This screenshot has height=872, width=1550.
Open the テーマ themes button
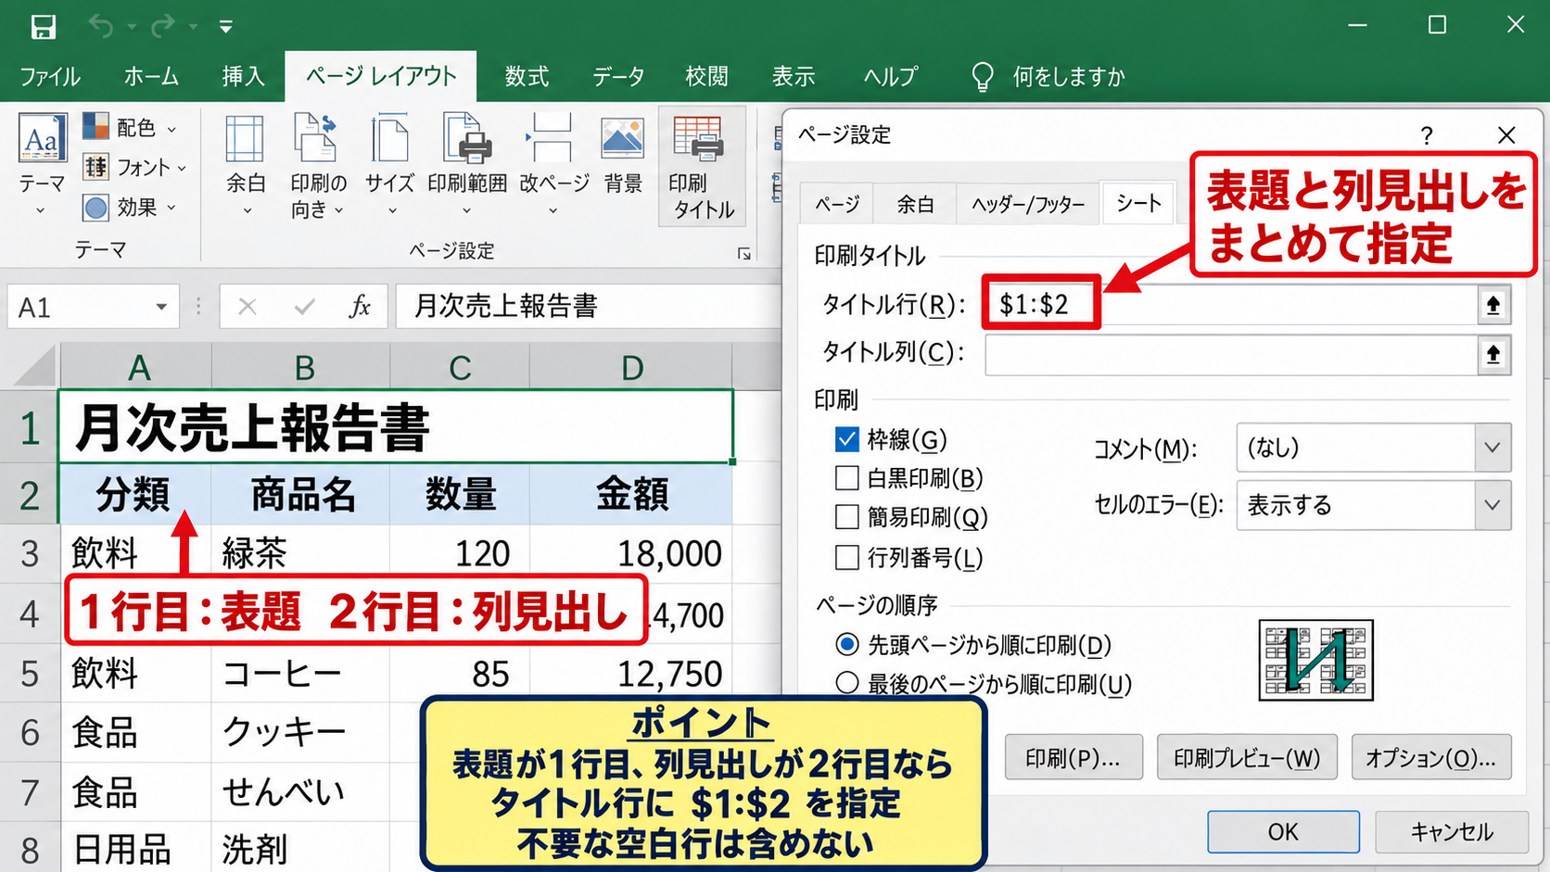point(43,164)
